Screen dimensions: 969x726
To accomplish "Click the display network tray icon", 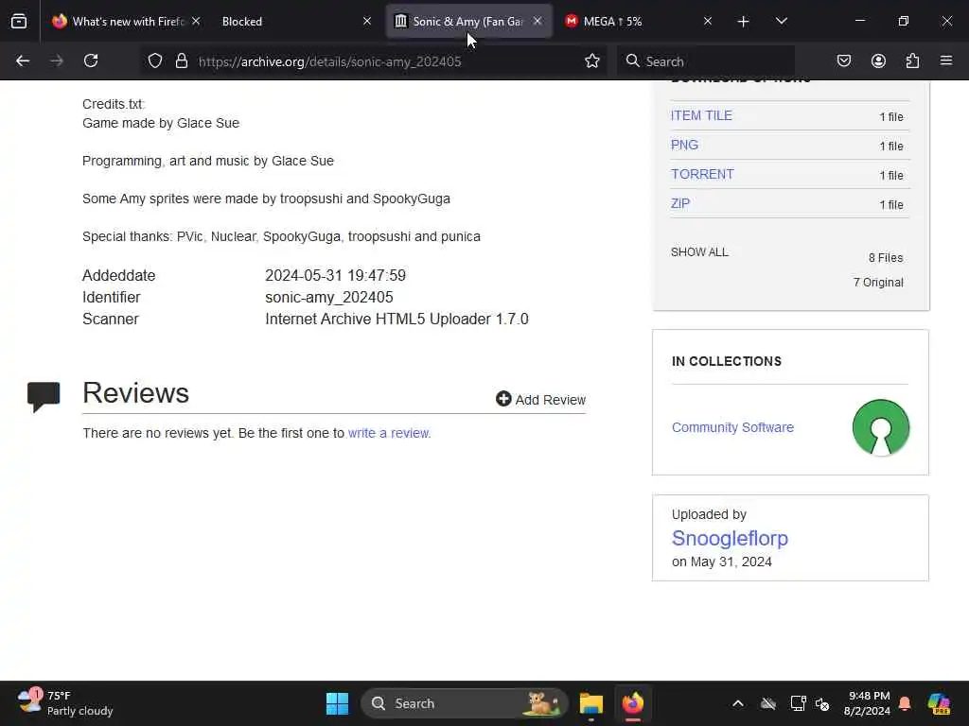I will coord(798,703).
